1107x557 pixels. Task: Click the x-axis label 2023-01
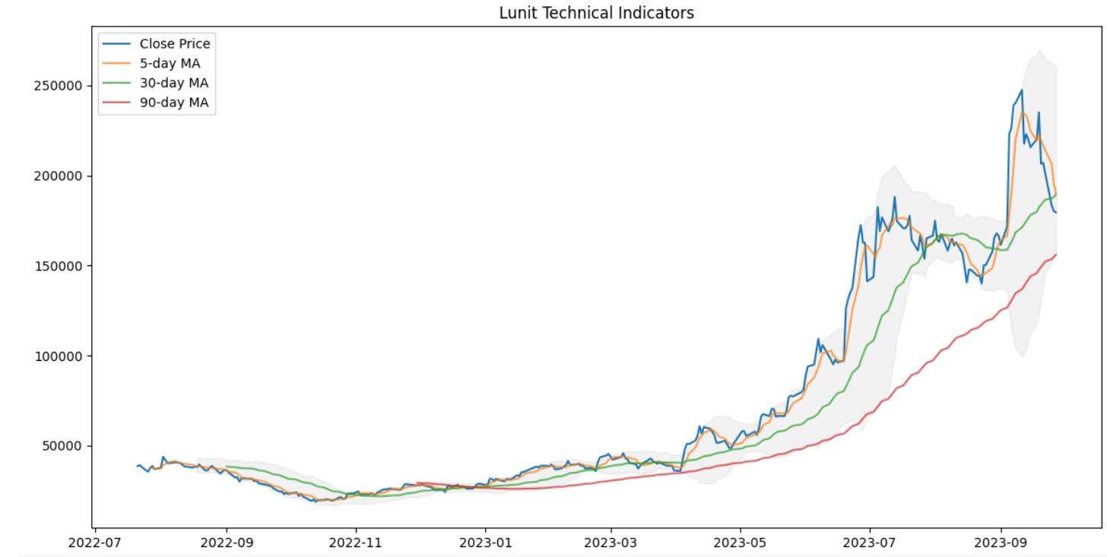coord(486,543)
